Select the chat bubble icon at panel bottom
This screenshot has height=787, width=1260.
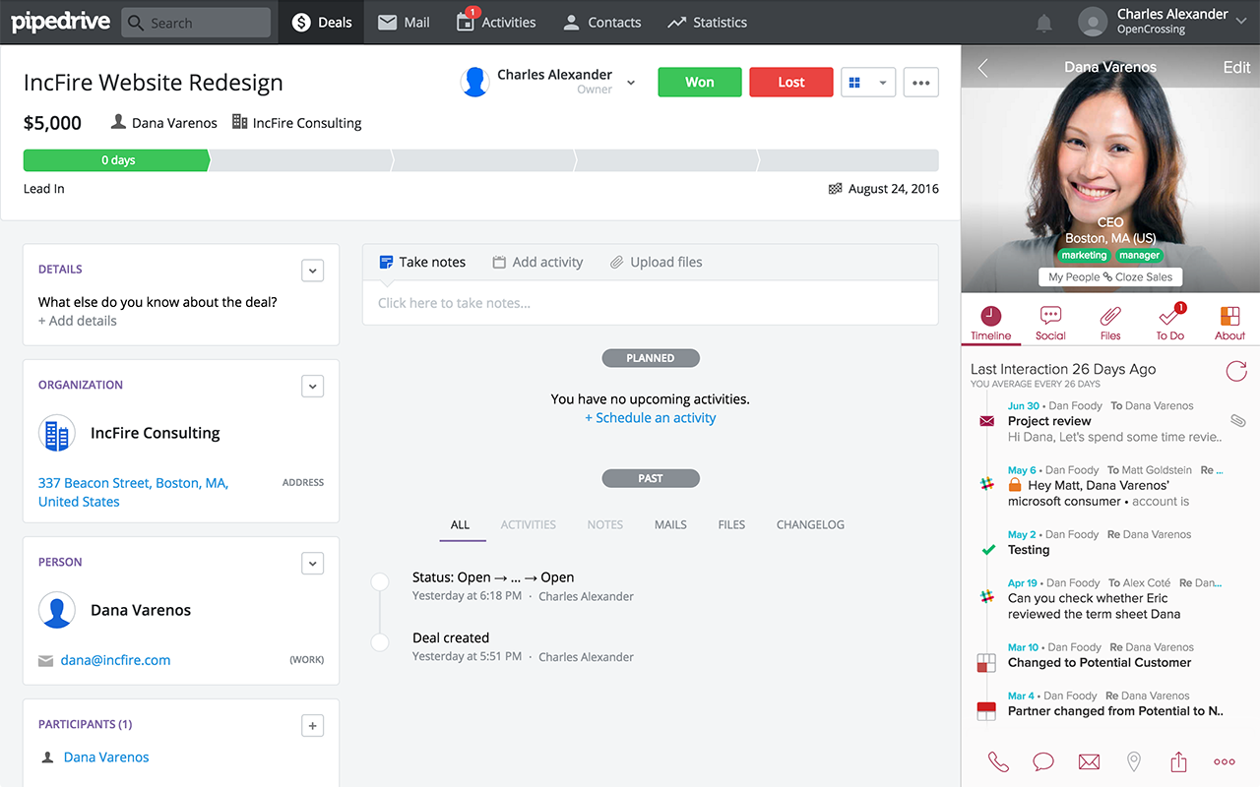pyautogui.click(x=1042, y=760)
